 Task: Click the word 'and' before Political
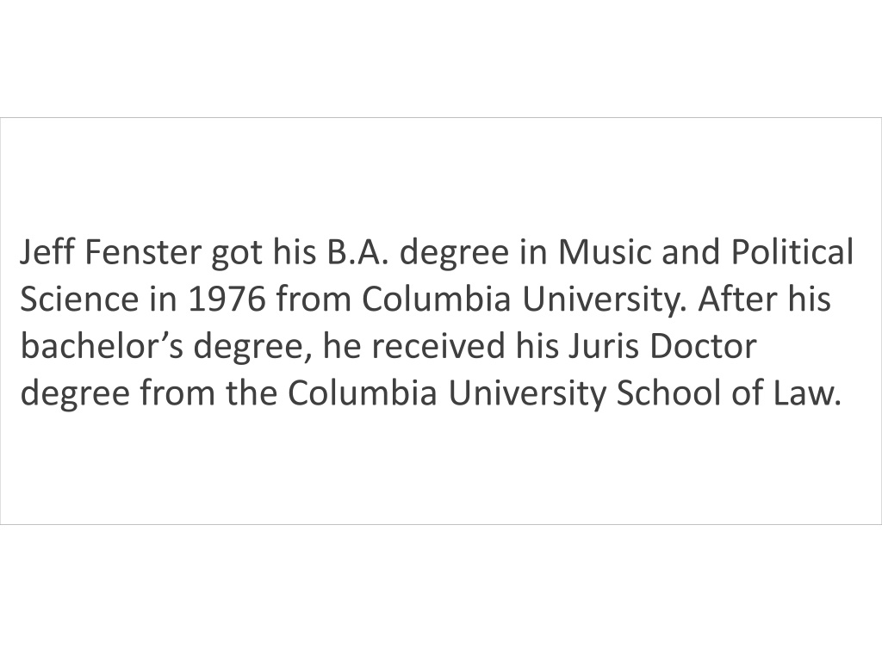(x=690, y=252)
